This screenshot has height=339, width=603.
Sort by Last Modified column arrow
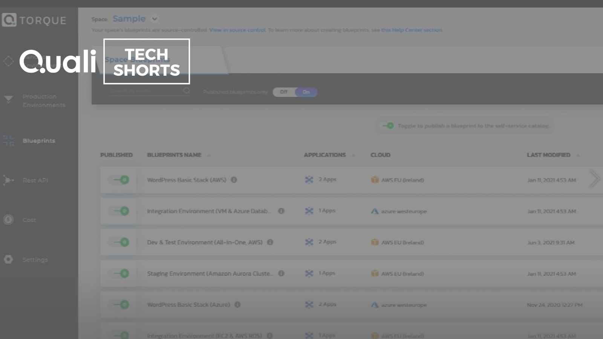coord(578,155)
